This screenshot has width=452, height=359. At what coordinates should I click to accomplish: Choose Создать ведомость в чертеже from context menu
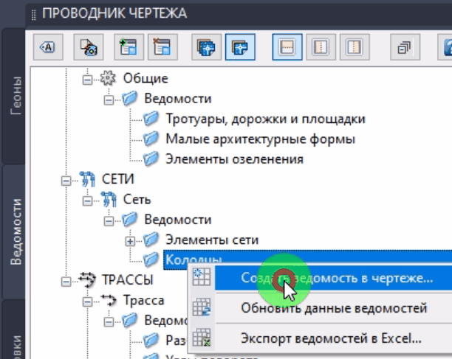pyautogui.click(x=334, y=278)
